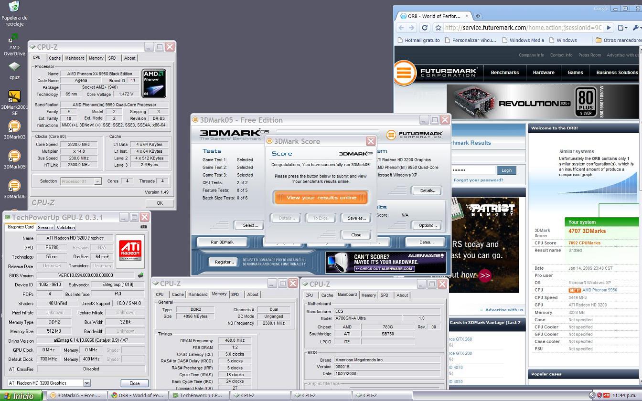The height and width of the screenshot is (401, 642).
Task: Click Close button in GPU-Z
Action: pyautogui.click(x=135, y=383)
